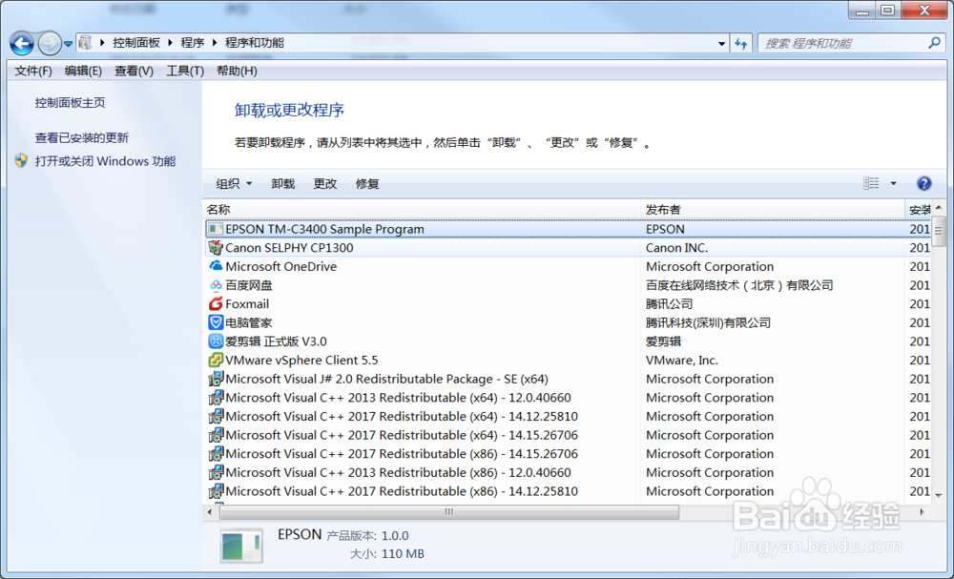Click the control panel icon in address bar
The image size is (954, 579).
[85, 43]
